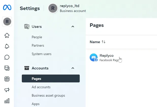Click the Meta logo icon
The width and height of the screenshot is (157, 107).
(x=7, y=8)
